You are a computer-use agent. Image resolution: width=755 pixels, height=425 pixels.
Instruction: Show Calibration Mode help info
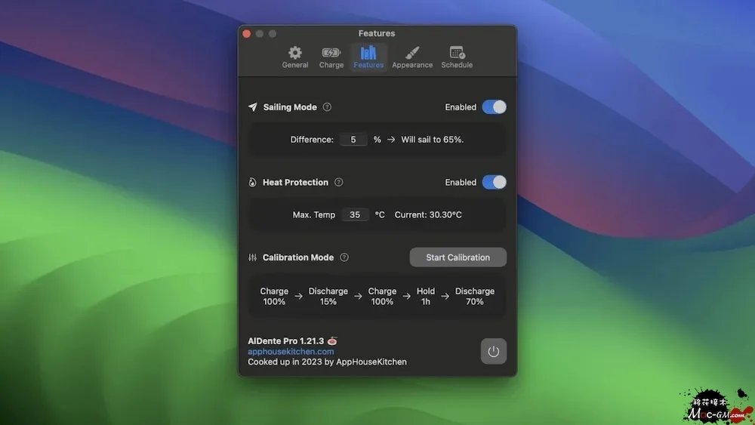coord(344,257)
